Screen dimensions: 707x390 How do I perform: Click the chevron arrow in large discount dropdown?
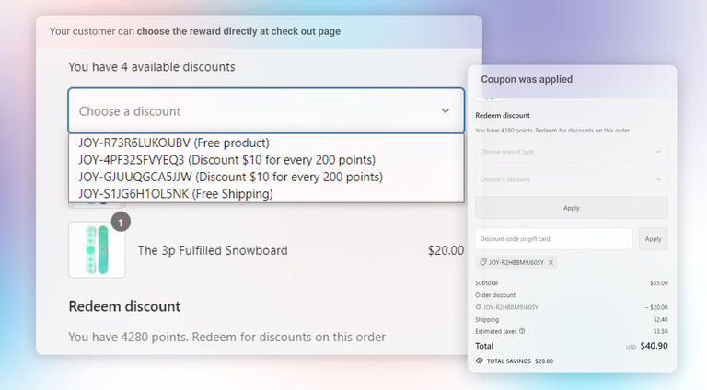446,111
